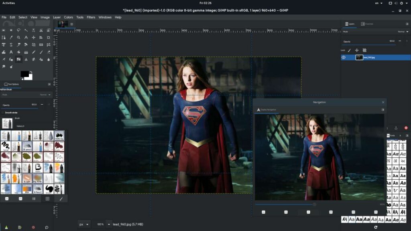This screenshot has width=411, height=231.
Task: Toggle lock position and size
Action: point(357,50)
